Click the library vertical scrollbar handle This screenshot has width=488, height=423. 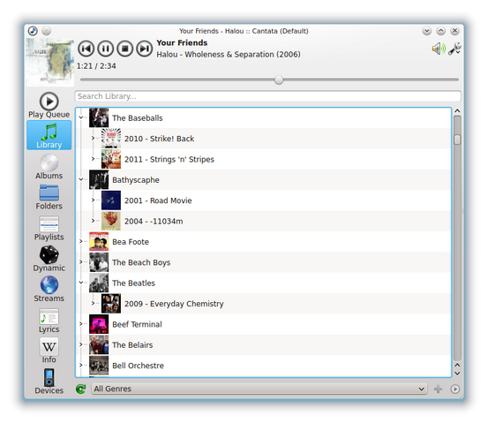(x=457, y=140)
